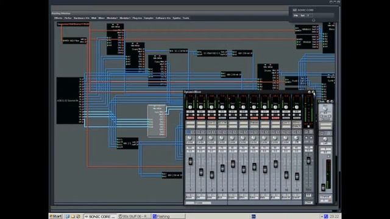The image size is (390, 219).
Task: Open the Software IOs menu
Action: [x=163, y=18]
